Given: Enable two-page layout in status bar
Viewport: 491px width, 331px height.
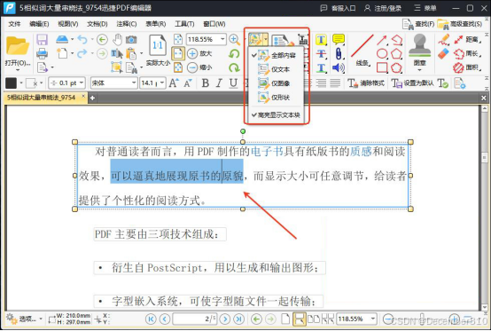Looking at the screenshot, I should coord(314,319).
